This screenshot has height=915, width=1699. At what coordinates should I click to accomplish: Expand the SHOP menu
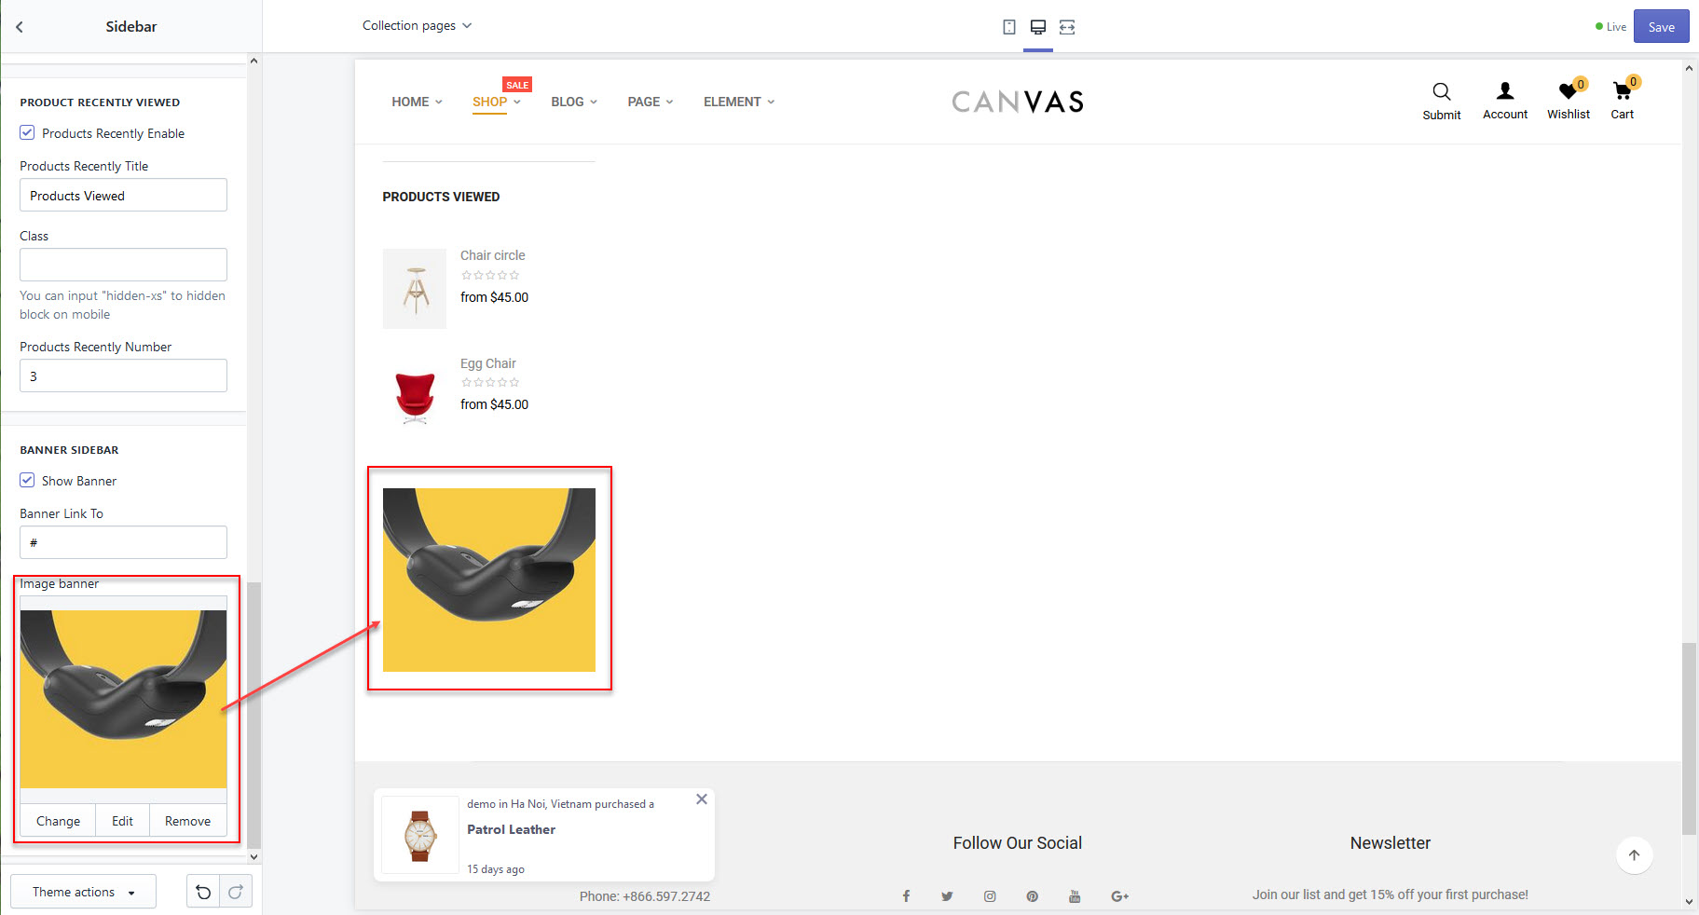point(496,102)
